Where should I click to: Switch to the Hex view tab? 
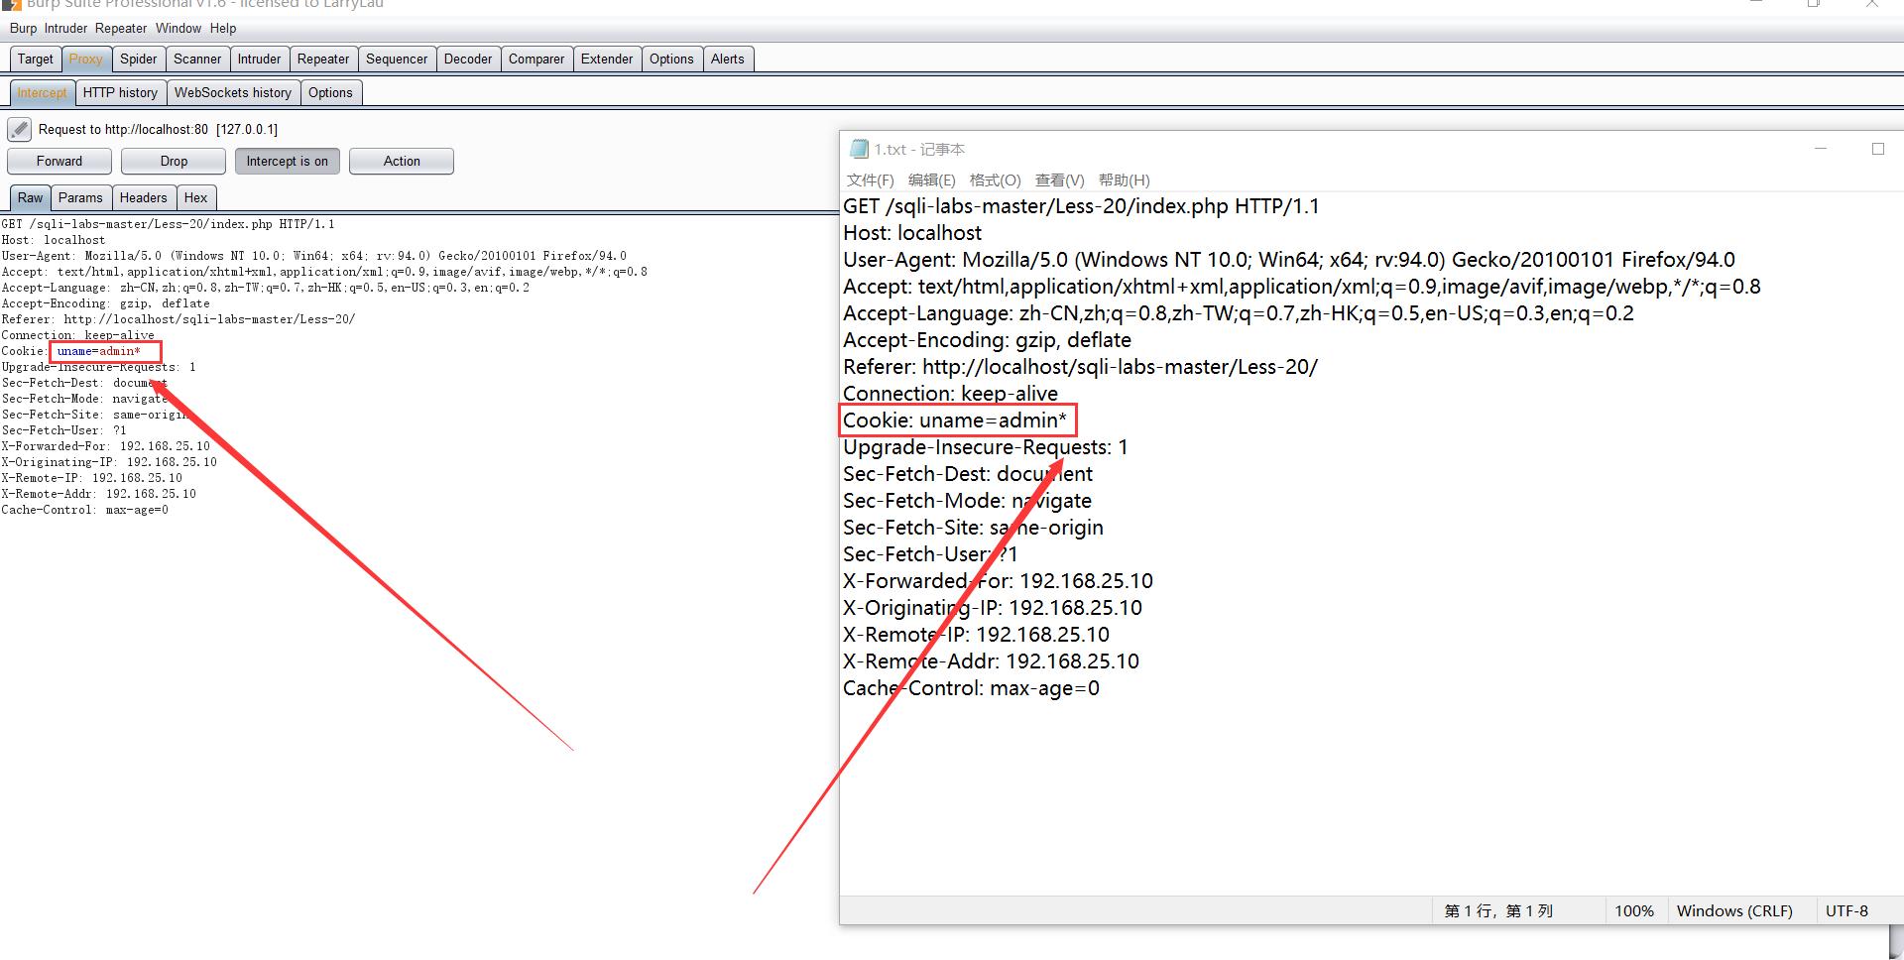pos(196,198)
